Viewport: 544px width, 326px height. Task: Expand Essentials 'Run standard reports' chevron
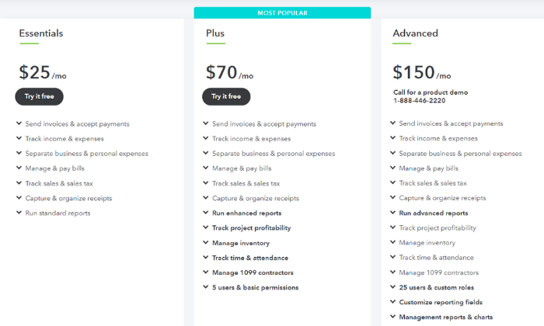click(x=19, y=213)
